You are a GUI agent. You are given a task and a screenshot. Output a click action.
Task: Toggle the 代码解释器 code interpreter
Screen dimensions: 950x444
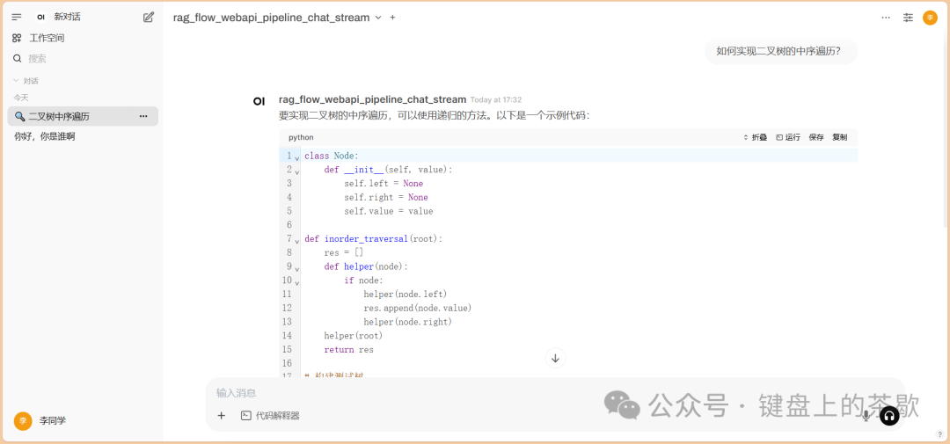click(270, 416)
